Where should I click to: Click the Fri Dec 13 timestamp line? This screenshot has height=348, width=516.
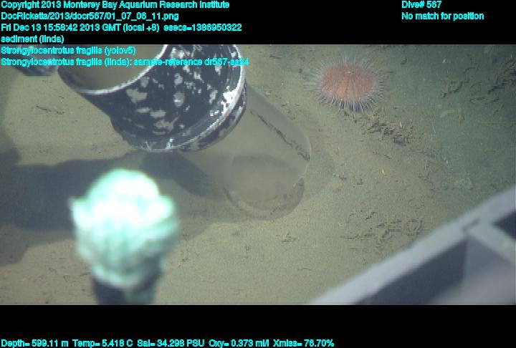click(121, 27)
